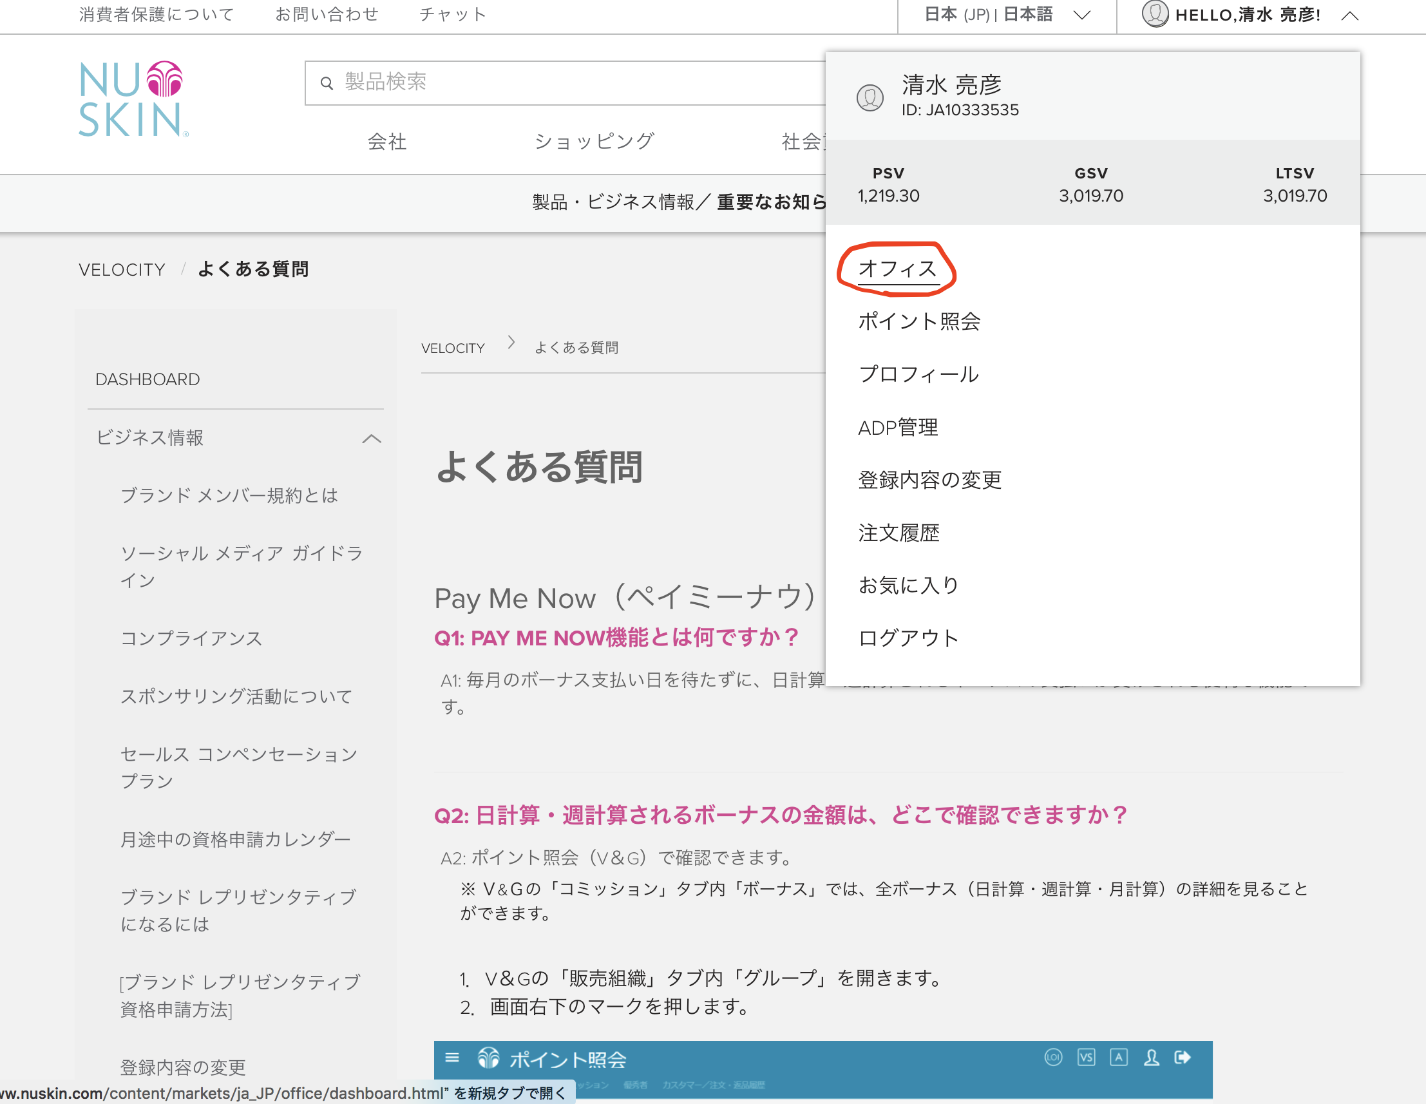This screenshot has width=1426, height=1104.
Task: Open 登録内容の変更 in the left sidebar
Action: point(183,1067)
